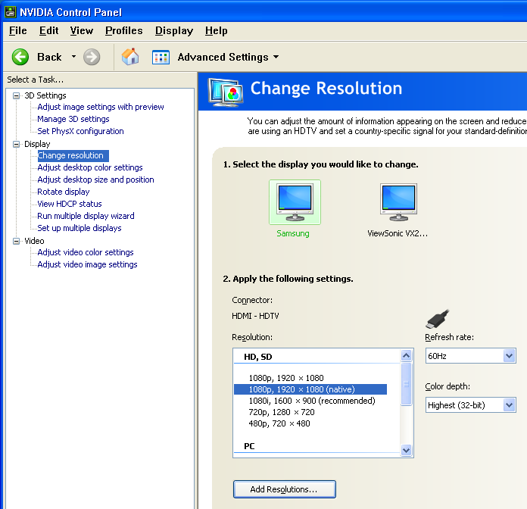
Task: Open the Advanced Settings dropdown
Action: pyautogui.click(x=276, y=57)
